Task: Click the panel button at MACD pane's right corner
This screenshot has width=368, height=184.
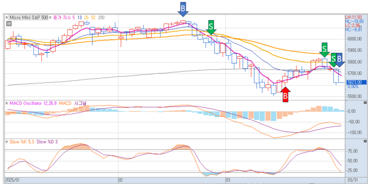Action: tap(365, 103)
